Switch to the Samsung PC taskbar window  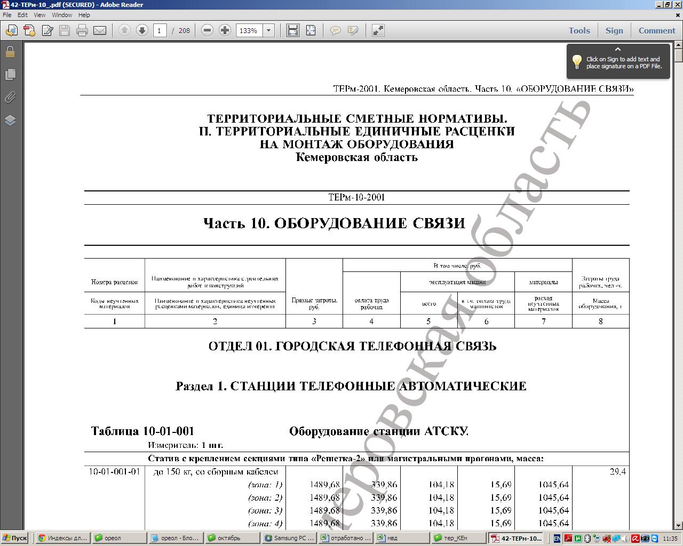tap(290, 538)
